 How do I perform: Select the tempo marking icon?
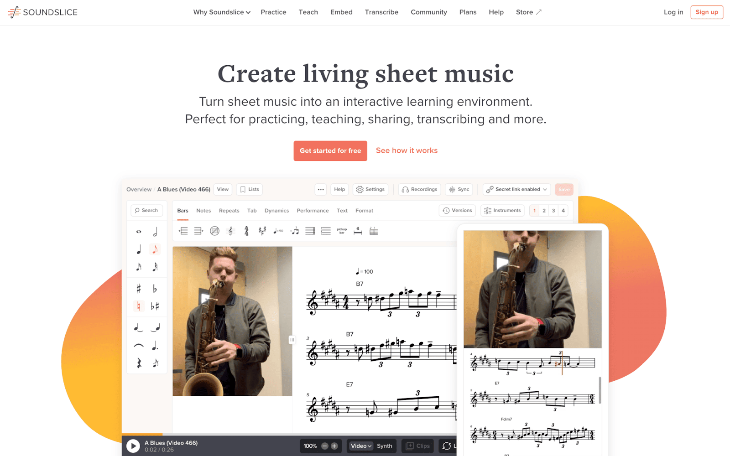(278, 231)
